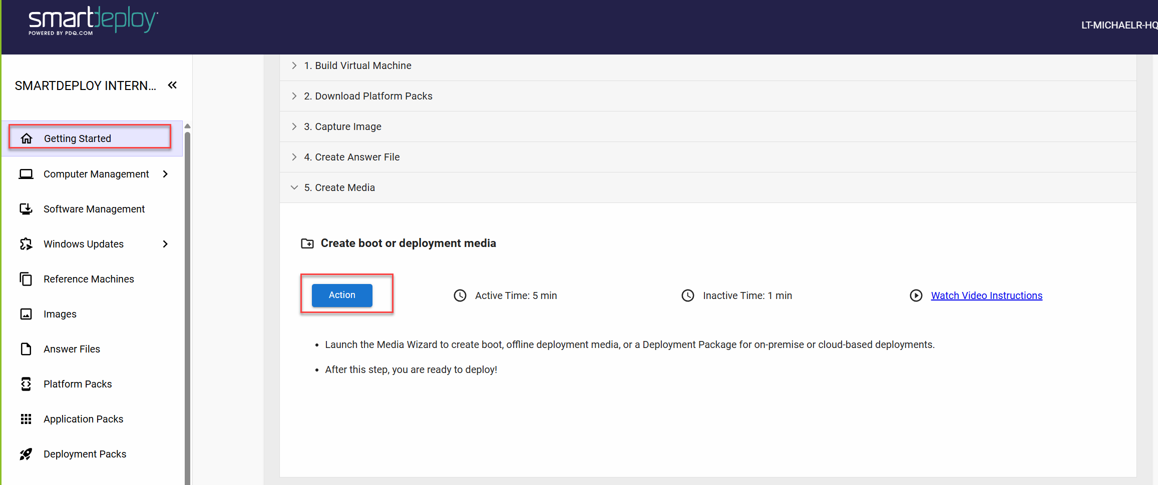Image resolution: width=1158 pixels, height=485 pixels.
Task: Click the Windows Updates puzzle icon
Action: (26, 244)
